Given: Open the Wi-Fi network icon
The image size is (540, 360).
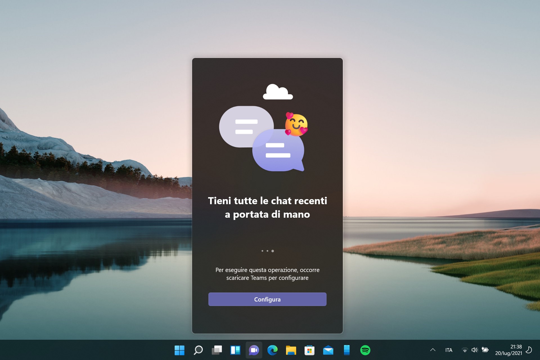Looking at the screenshot, I should 465,350.
